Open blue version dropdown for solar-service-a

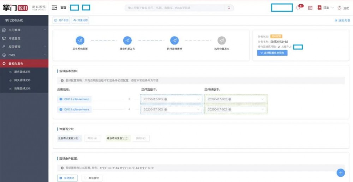coord(198,109)
